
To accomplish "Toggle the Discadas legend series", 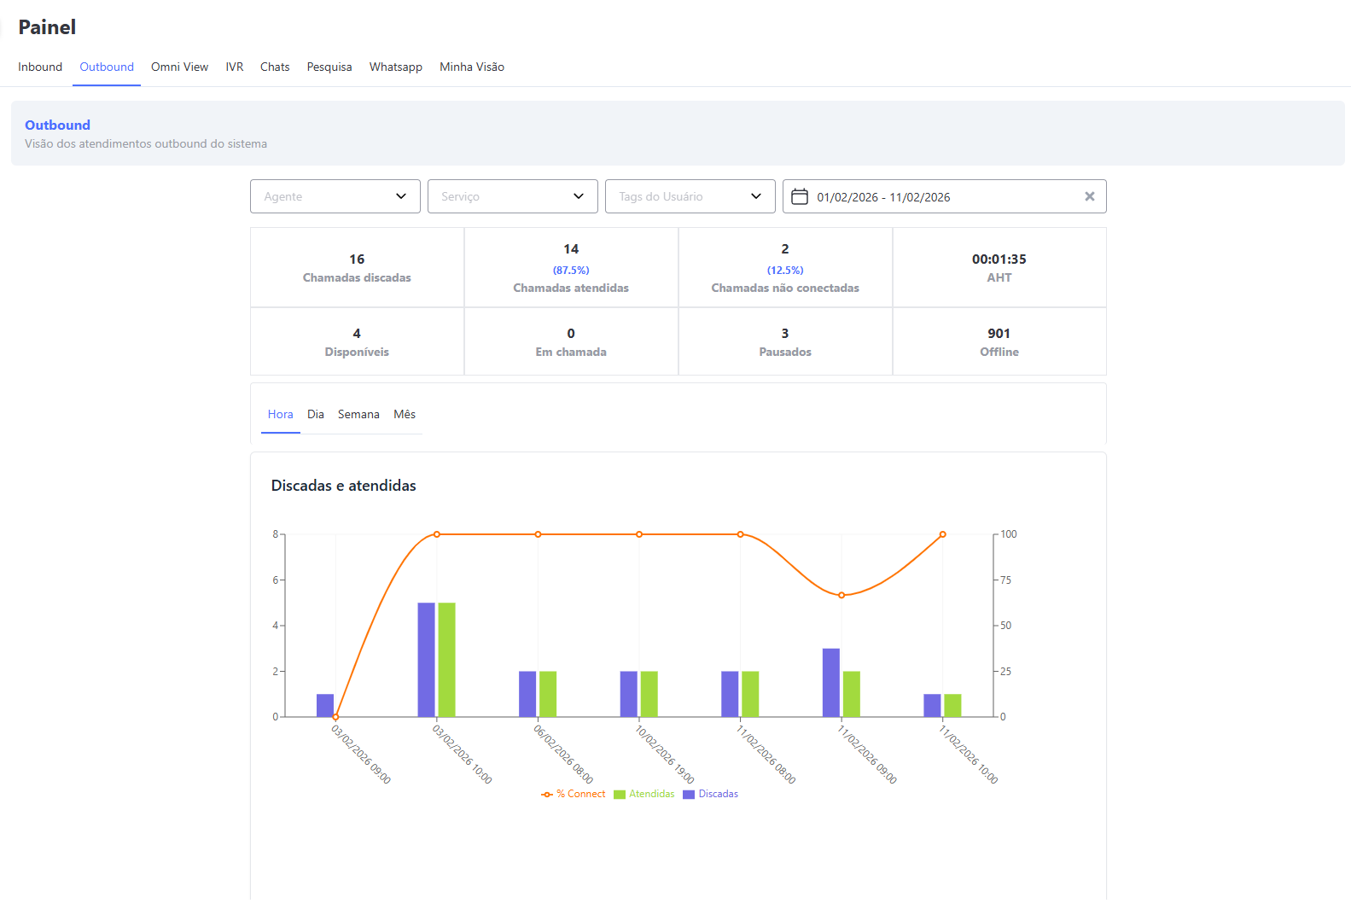I will pyautogui.click(x=711, y=794).
